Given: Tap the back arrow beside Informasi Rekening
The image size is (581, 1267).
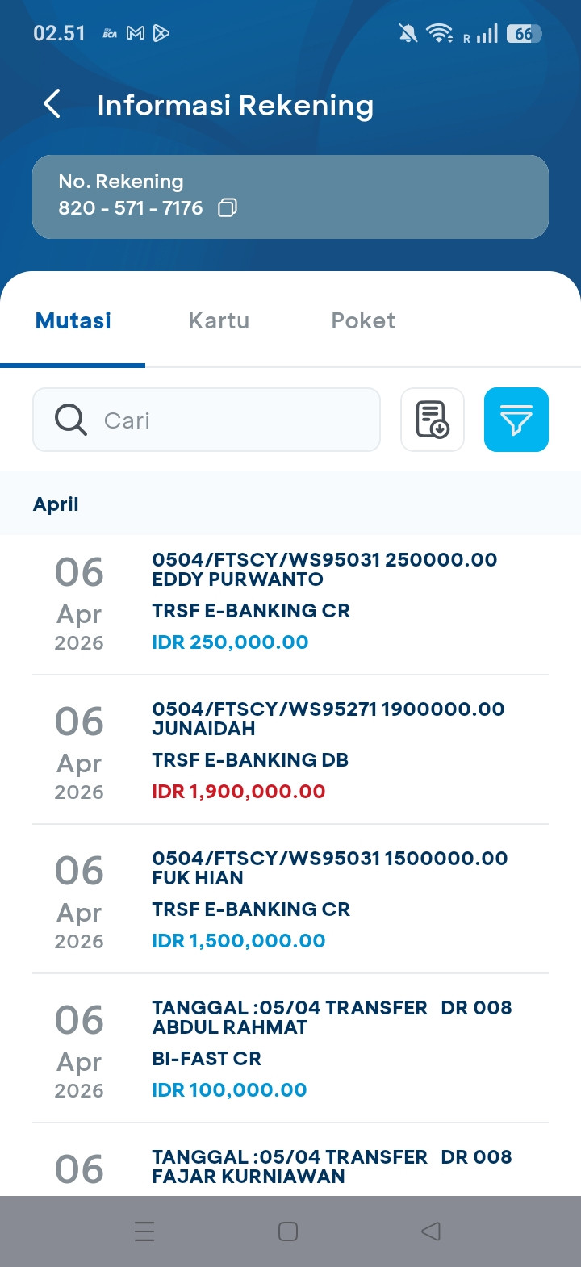Looking at the screenshot, I should (52, 104).
